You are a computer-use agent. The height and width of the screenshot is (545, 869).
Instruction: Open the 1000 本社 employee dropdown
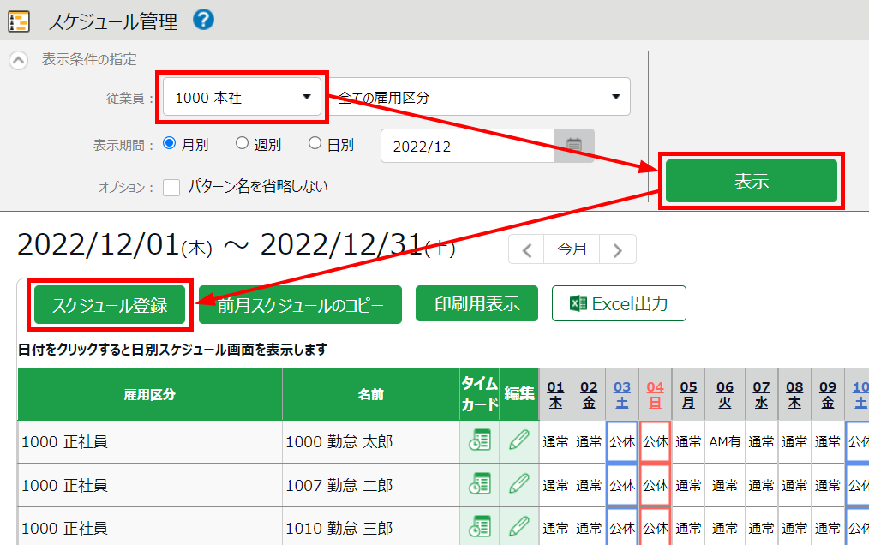[242, 98]
